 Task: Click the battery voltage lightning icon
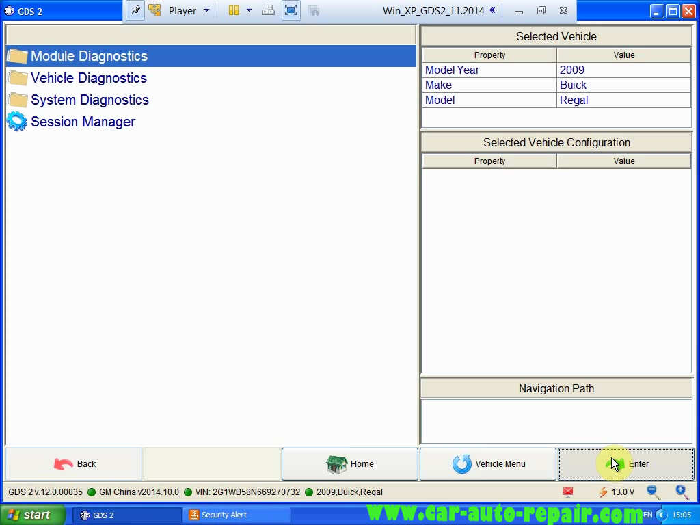603,492
